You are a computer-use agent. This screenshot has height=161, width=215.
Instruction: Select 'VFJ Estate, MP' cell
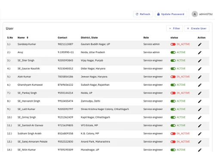point(89,125)
